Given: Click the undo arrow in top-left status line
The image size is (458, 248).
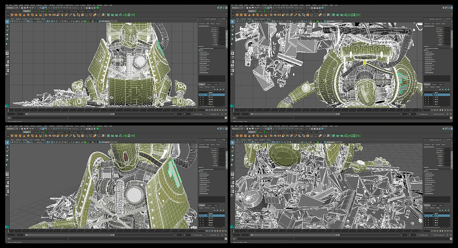Looking at the screenshot, I should pyautogui.click(x=30, y=8).
